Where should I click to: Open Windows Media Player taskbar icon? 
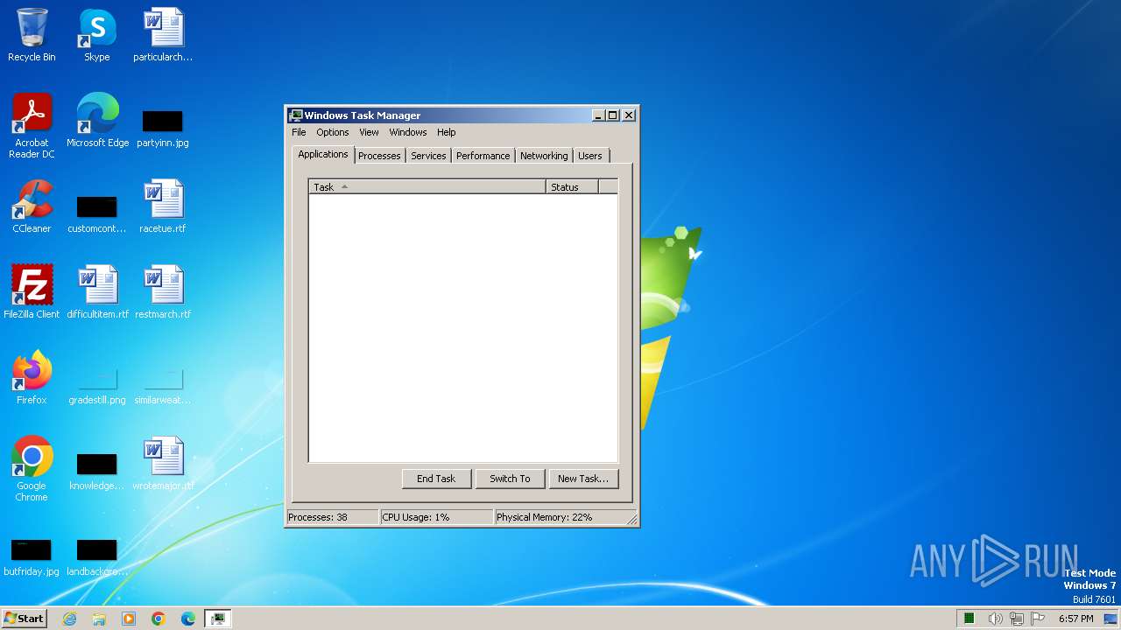(129, 619)
